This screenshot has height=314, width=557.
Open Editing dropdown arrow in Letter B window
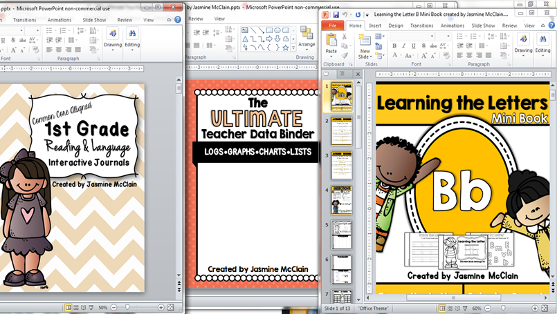pyautogui.click(x=542, y=56)
